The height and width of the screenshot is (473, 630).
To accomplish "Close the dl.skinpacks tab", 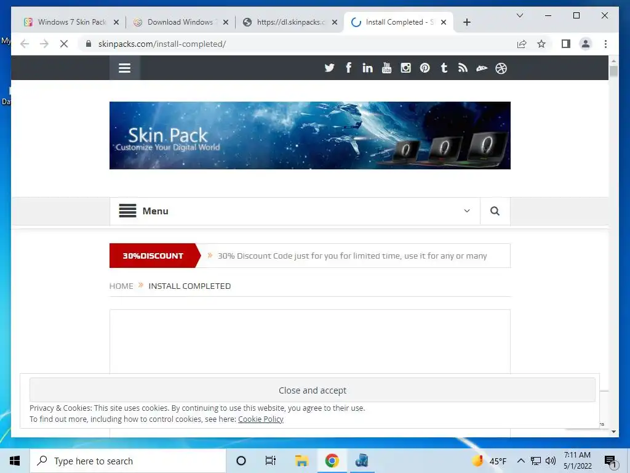I will coord(335,22).
